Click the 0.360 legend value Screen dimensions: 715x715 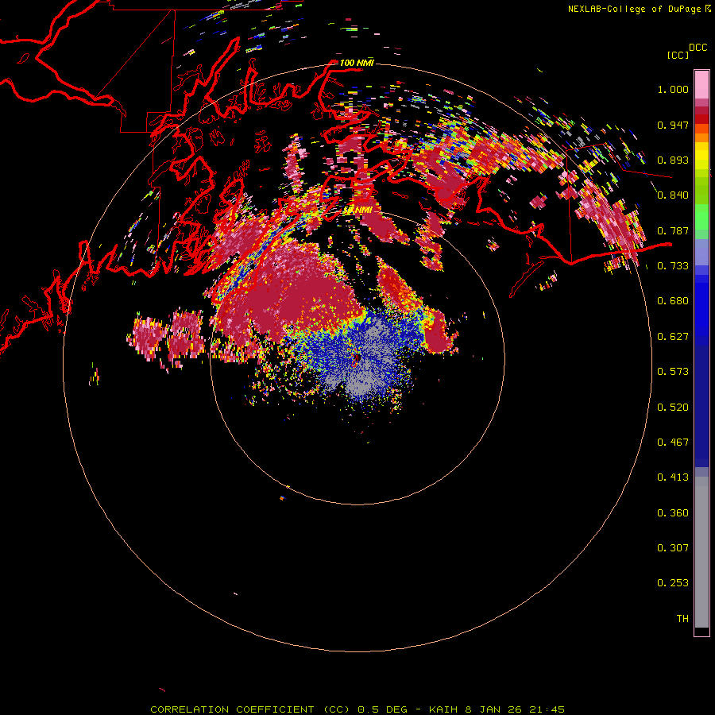point(673,512)
